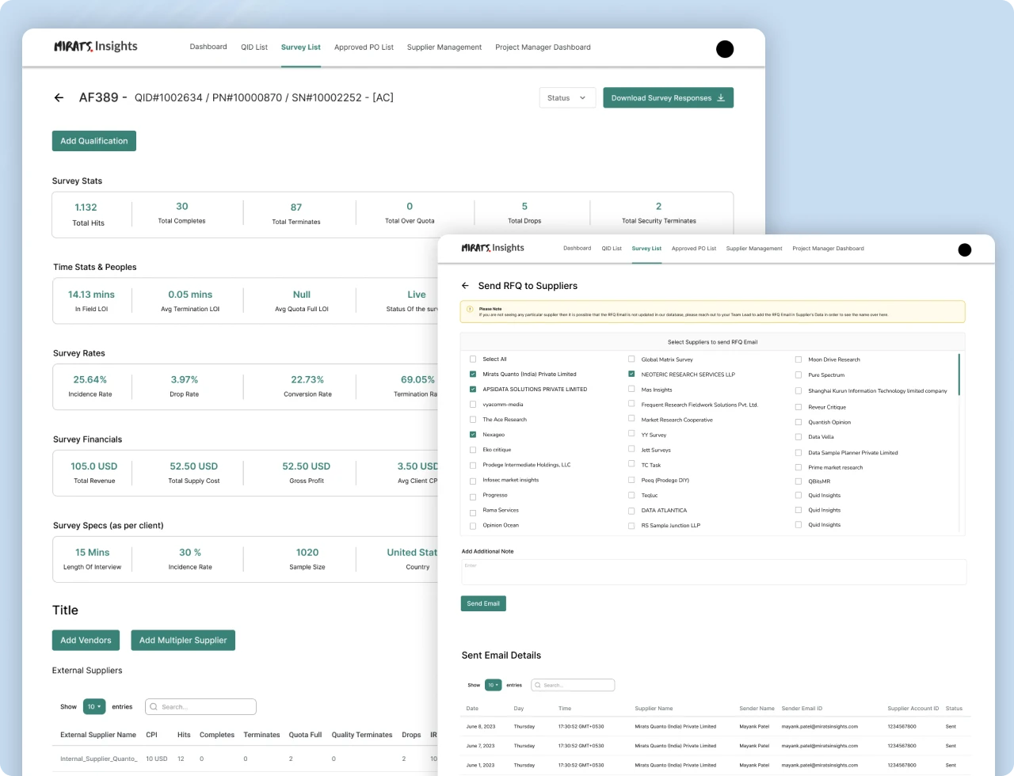Check the Opinion Ocean checkbox

point(473,526)
